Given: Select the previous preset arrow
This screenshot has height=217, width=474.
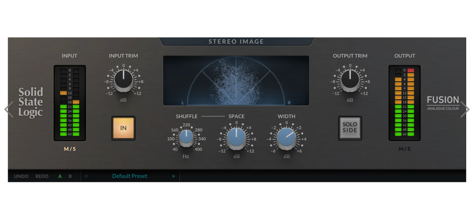Looking at the screenshot, I should (x=86, y=176).
